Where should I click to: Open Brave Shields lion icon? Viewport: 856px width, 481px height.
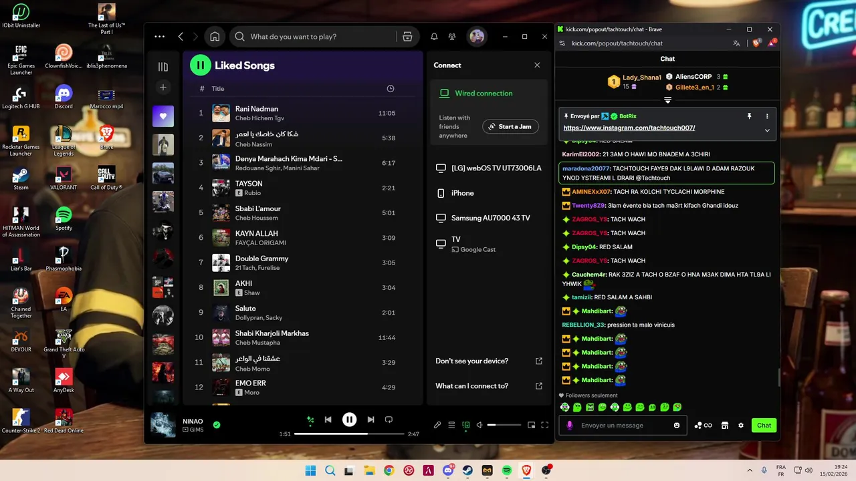(x=756, y=43)
